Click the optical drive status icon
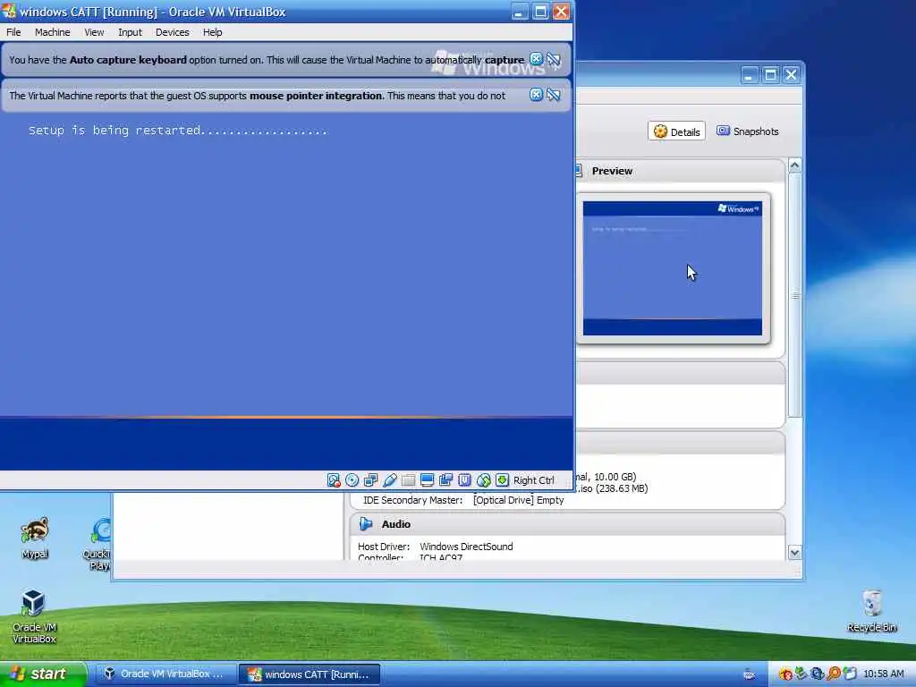The width and height of the screenshot is (916, 687). point(352,480)
